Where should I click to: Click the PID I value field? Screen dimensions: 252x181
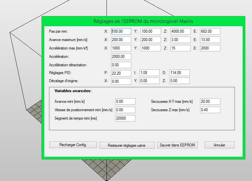(149, 73)
